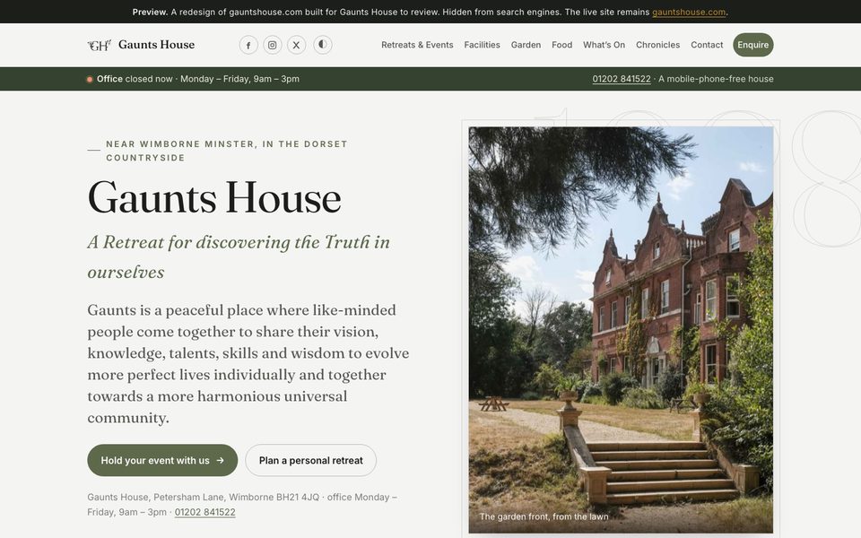Click phone number link under the address
Image resolution: width=861 pixels, height=538 pixels.
tap(204, 512)
